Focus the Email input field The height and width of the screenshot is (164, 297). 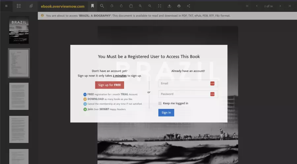coord(188,83)
